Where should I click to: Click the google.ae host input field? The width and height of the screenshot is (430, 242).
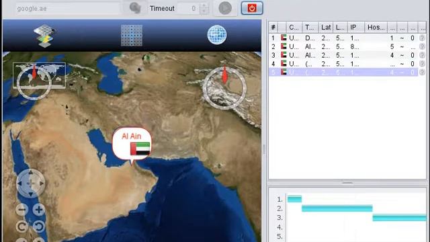67,9
